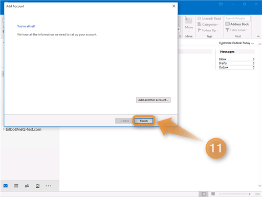
Task: Close the Add Account dialog
Action: point(173,6)
